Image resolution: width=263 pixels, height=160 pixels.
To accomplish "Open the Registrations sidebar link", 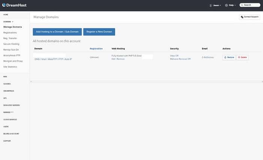I will [x=10, y=33].
